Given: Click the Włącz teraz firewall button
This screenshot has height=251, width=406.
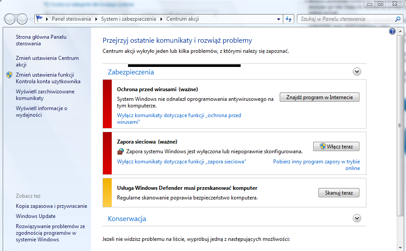Looking at the screenshot, I should click(336, 147).
